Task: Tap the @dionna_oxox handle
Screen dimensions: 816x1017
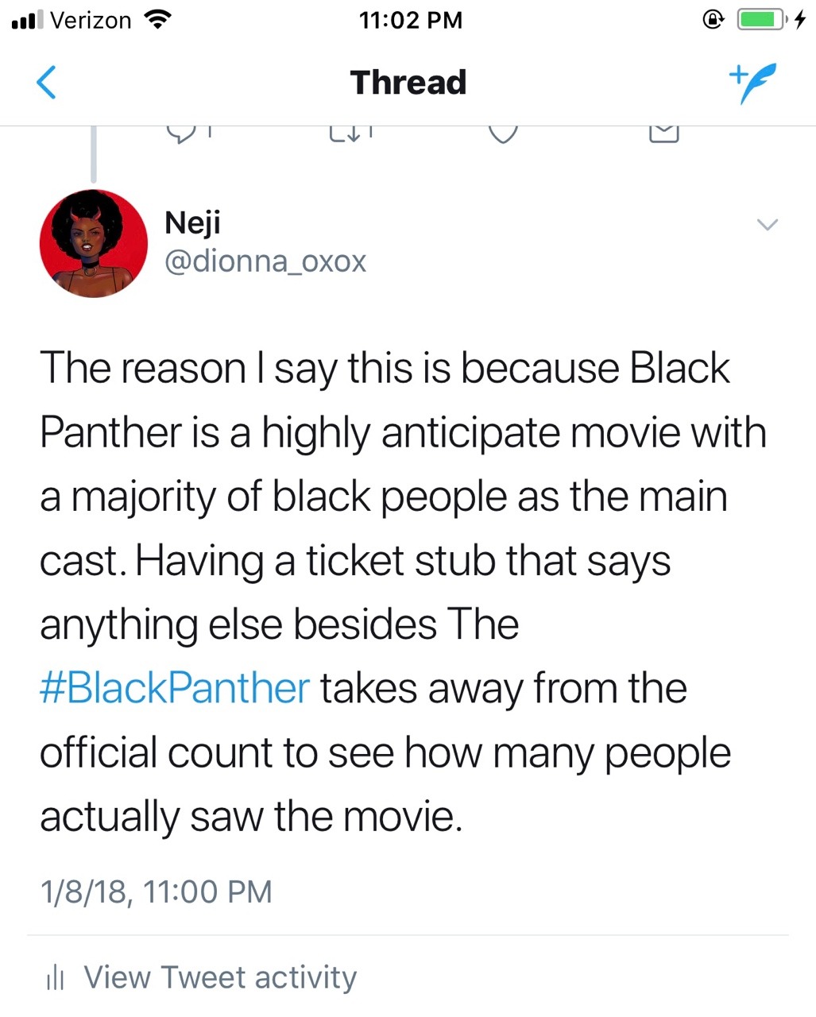Action: point(265,261)
